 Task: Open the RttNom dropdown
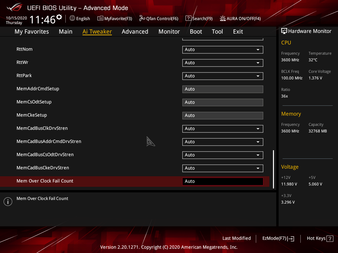(x=223, y=50)
